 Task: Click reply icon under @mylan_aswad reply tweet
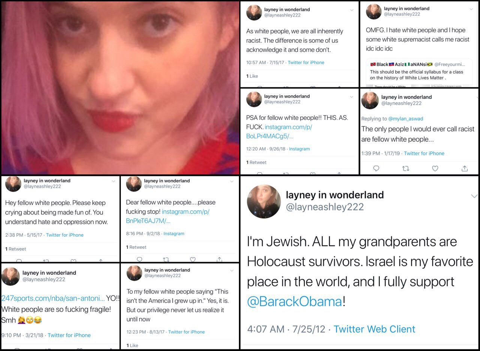click(x=376, y=169)
